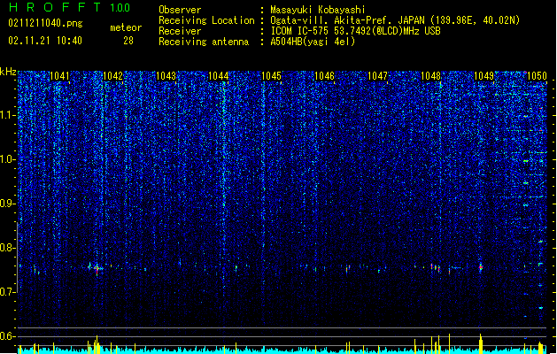
Task: Click the A504HB(yagi 4el) antenna text
Action: coord(313,42)
